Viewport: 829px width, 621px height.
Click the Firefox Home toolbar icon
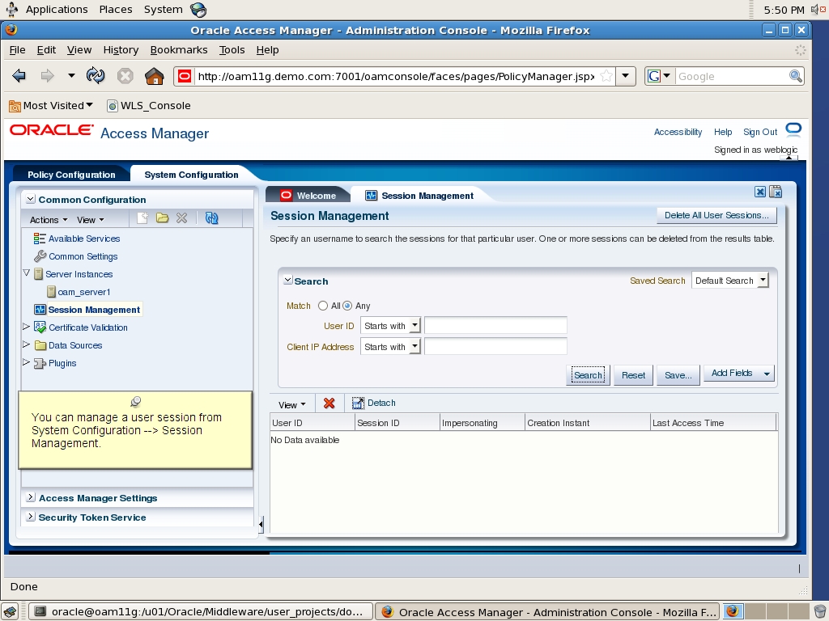155,75
